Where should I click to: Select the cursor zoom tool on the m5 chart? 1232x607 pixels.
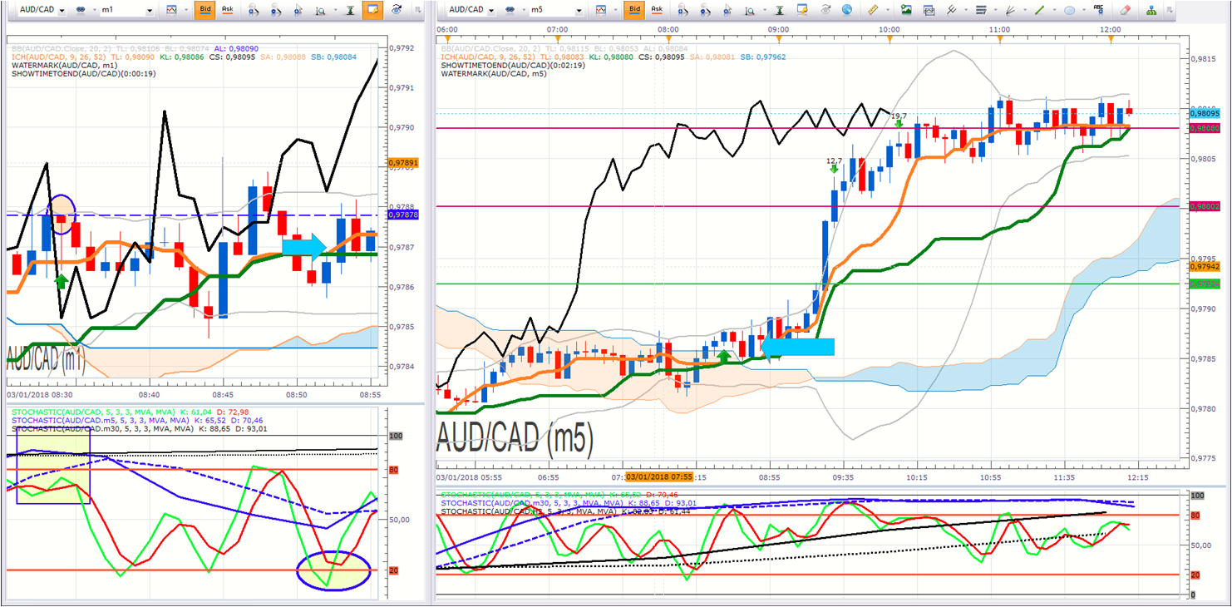(727, 10)
